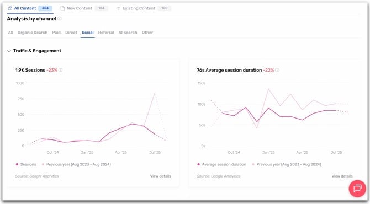The height and width of the screenshot is (204, 370).
Task: Switch to the Existing Content tab
Action: click(144, 8)
